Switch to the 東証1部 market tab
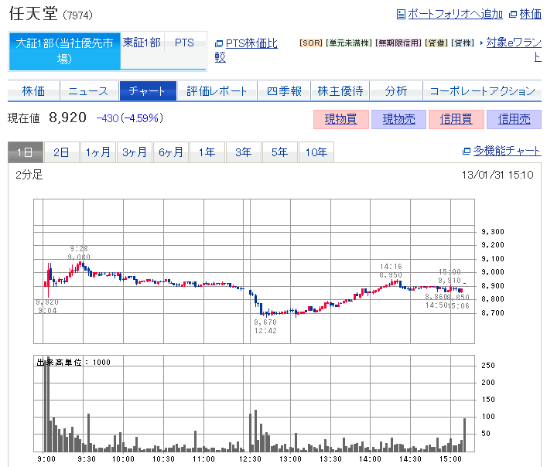 [142, 43]
